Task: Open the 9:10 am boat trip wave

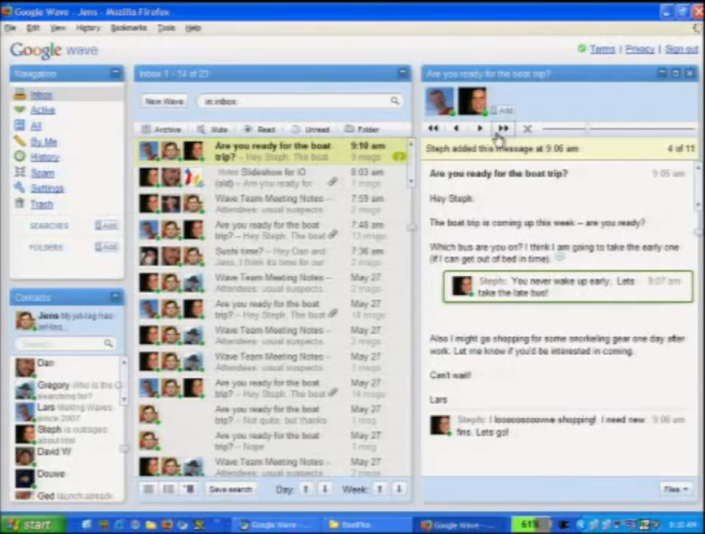Action: (x=271, y=151)
